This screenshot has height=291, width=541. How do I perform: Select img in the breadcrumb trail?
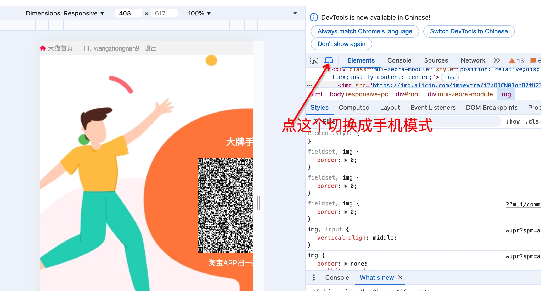(505, 94)
